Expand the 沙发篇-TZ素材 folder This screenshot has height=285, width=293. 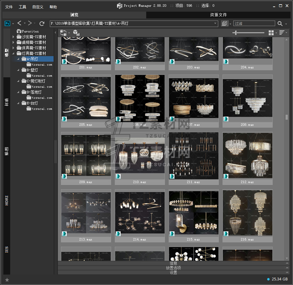14,37
